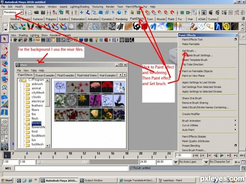
Task: Open help with the question mark icon
Action: tap(125, 12)
